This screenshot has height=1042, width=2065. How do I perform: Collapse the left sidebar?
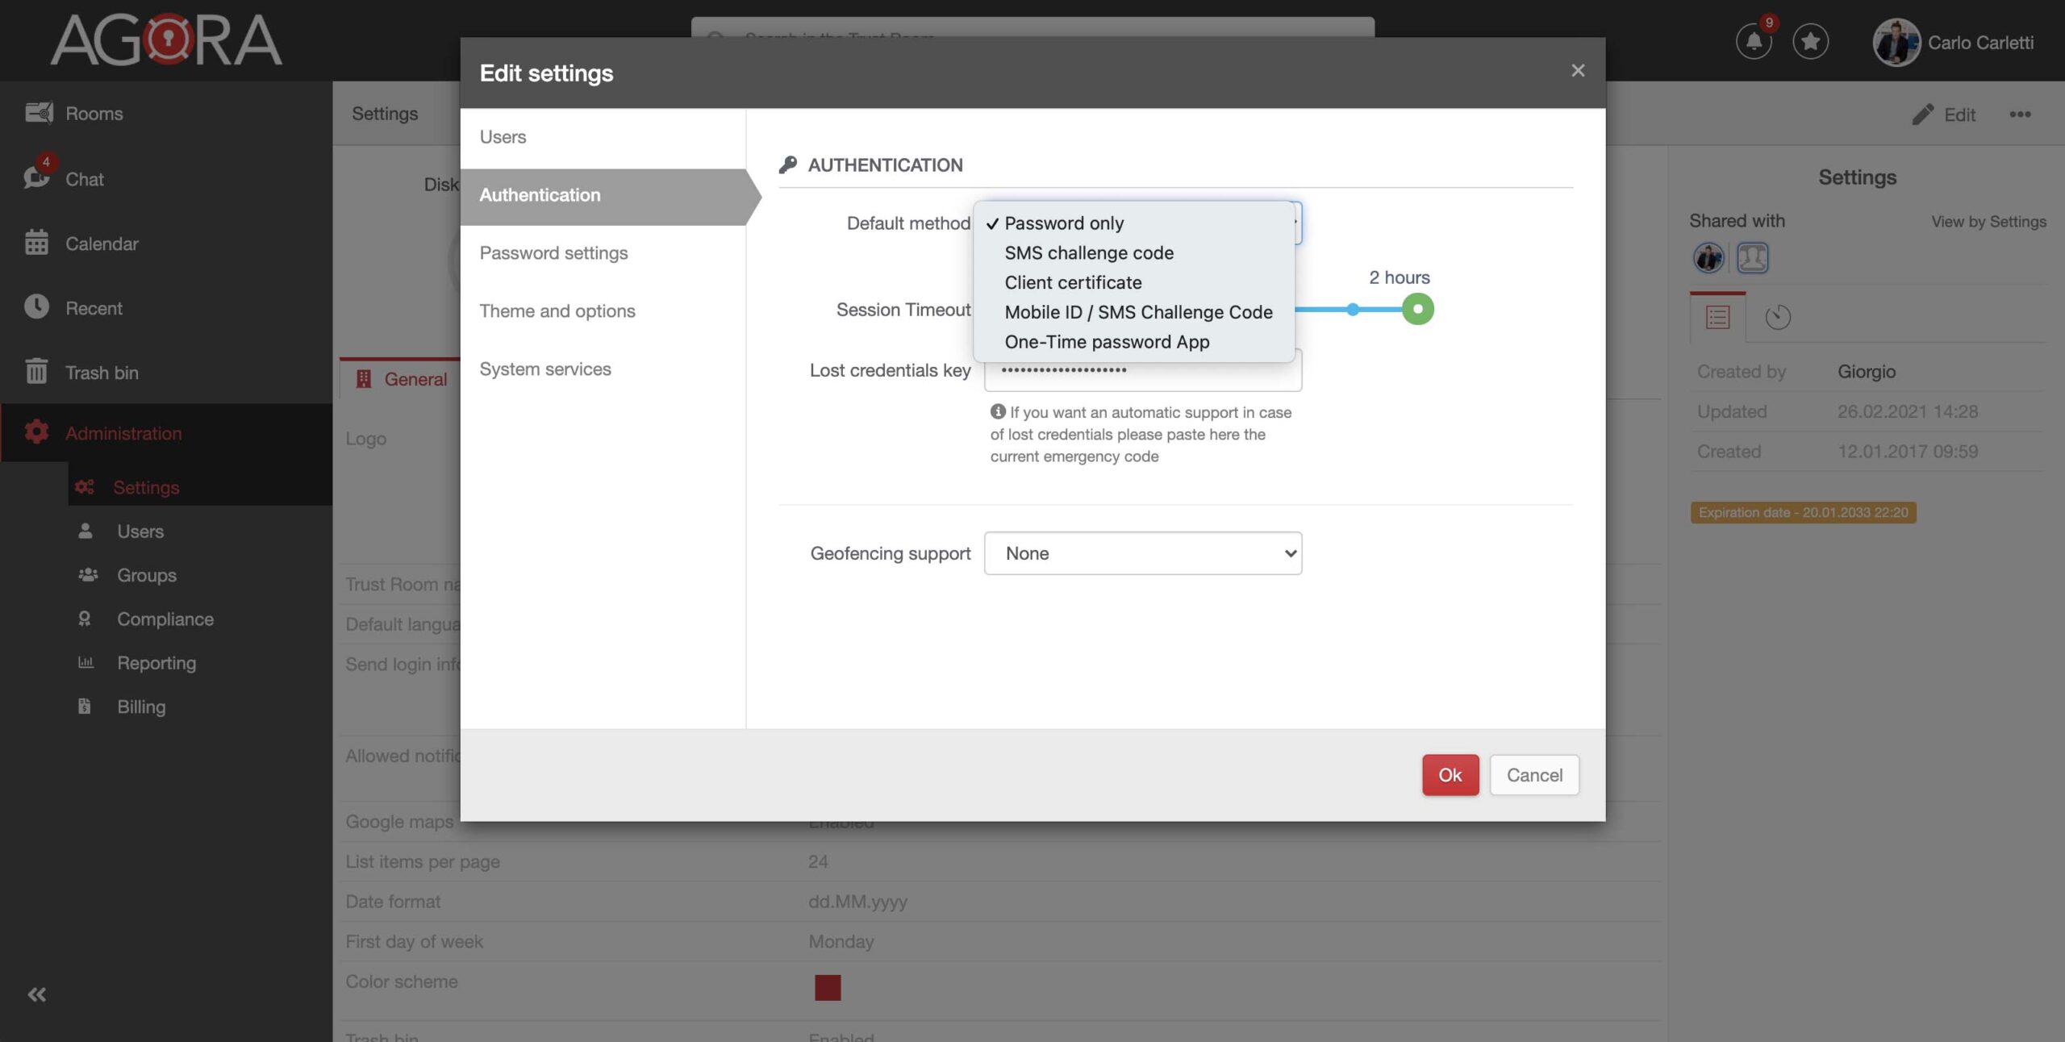point(36,994)
